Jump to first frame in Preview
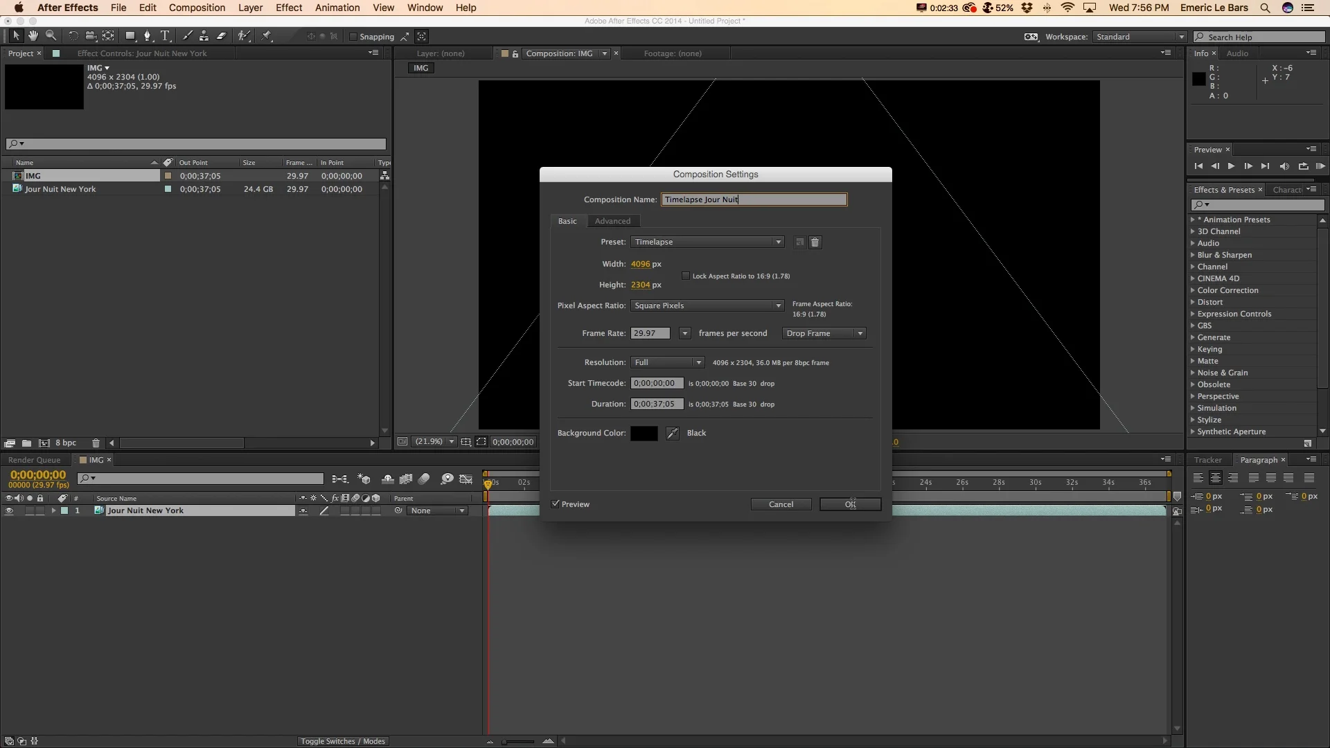This screenshot has width=1330, height=748. pyautogui.click(x=1198, y=166)
